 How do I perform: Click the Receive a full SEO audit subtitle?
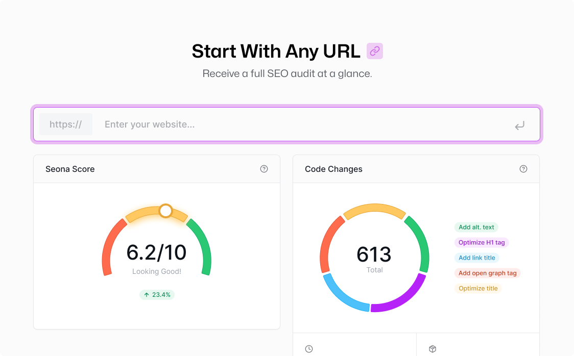[x=287, y=73]
